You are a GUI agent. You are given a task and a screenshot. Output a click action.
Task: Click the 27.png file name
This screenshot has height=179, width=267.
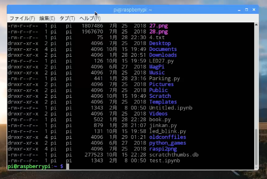coord(158,26)
